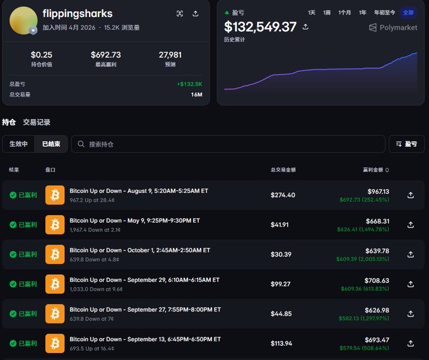Click the QR scan icon beside flippingsharks
Viewport: 429px width, 360px height.
tap(180, 14)
